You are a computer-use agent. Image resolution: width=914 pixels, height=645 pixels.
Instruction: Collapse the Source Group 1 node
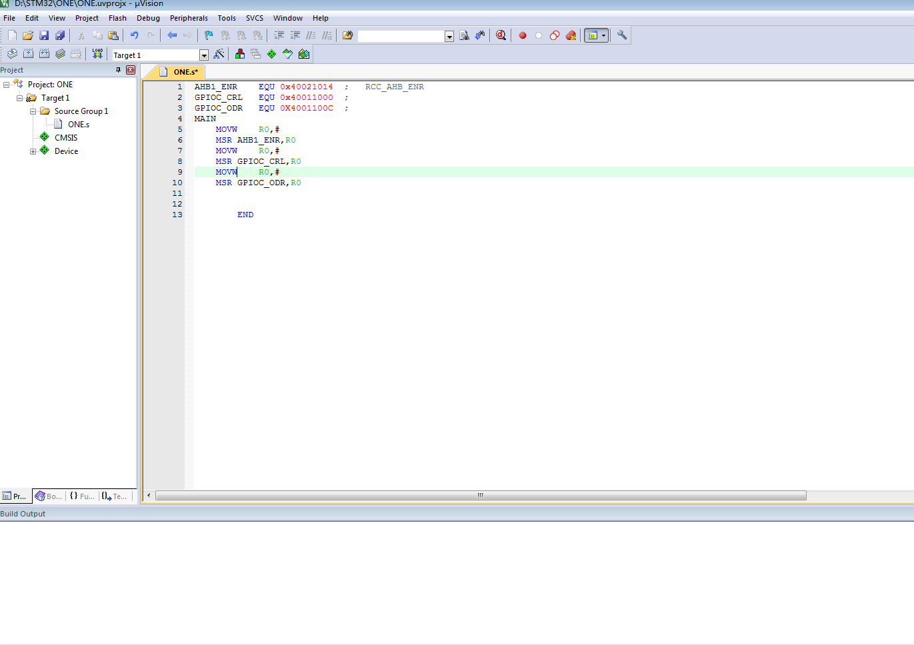tap(33, 111)
